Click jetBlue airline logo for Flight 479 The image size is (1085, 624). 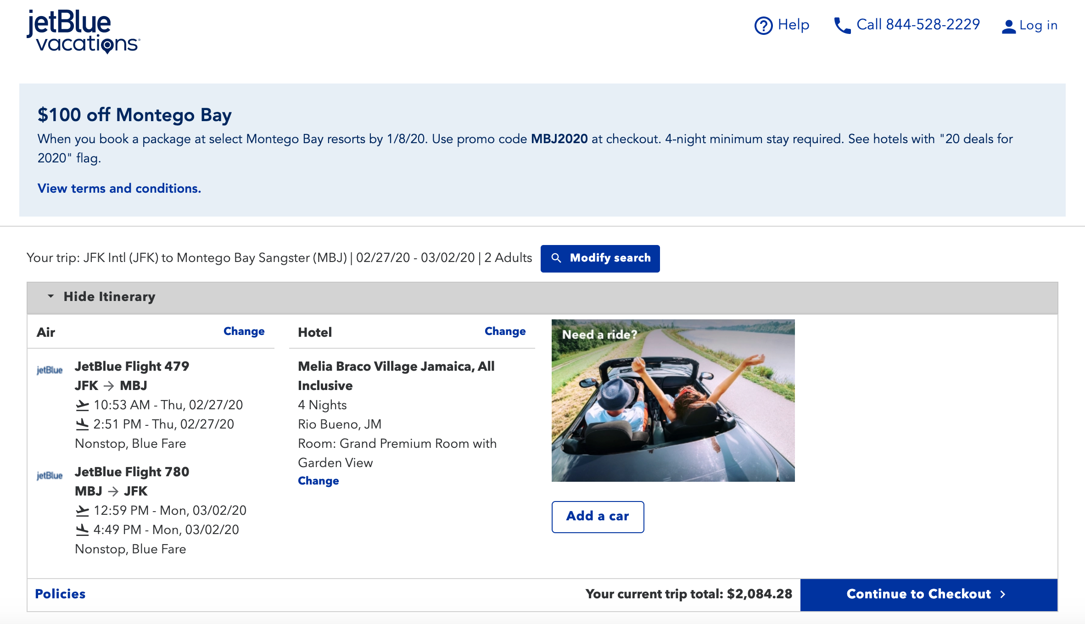(50, 370)
